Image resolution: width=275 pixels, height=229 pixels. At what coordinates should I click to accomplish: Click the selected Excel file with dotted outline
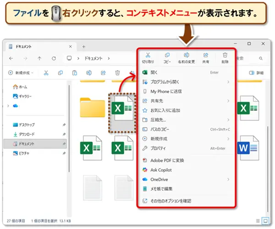tap(122, 113)
